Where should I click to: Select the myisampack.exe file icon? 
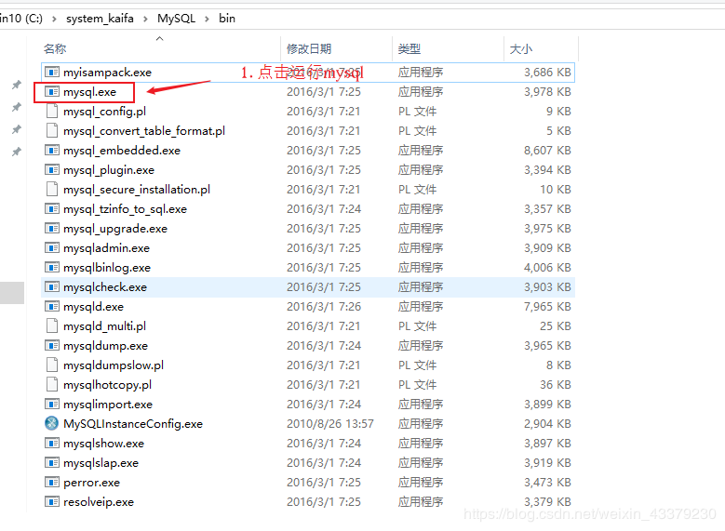click(52, 73)
